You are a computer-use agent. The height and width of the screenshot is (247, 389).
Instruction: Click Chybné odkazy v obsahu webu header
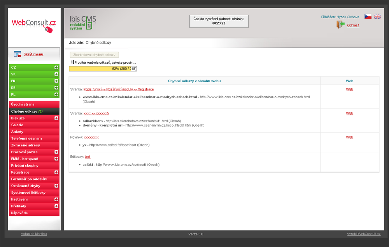194,81
